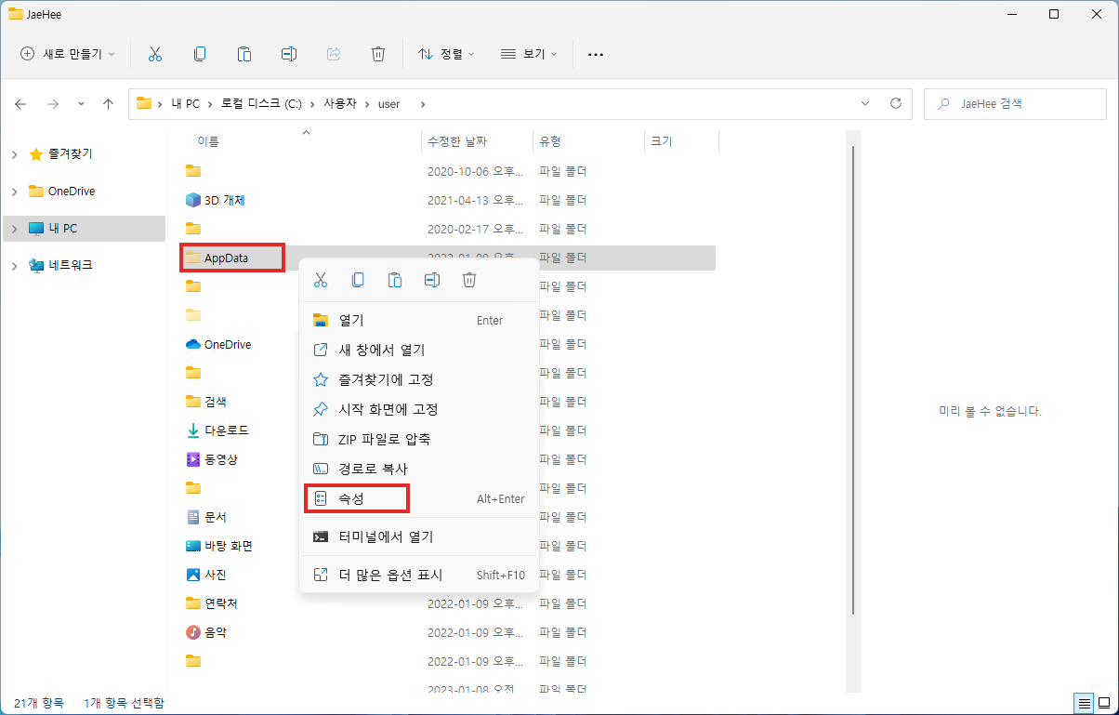Select 열기 in the context menu
The image size is (1119, 715).
click(419, 320)
